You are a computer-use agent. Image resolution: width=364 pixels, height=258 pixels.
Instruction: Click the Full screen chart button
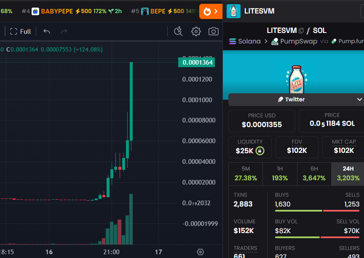click(20, 31)
